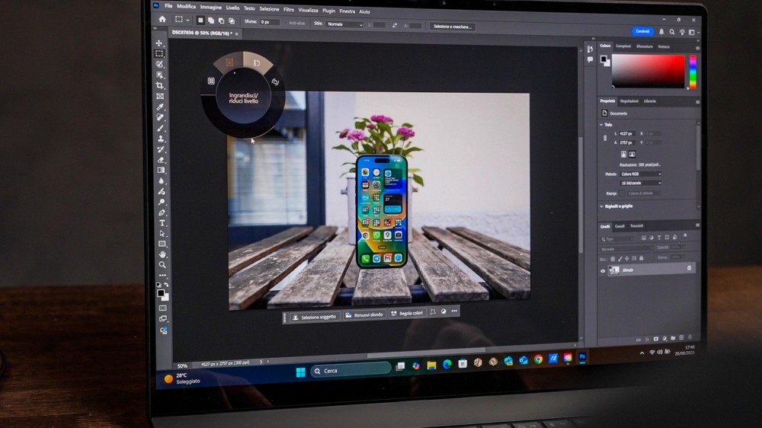Viewport: 762px width, 428px height.
Task: Select the Hand tool
Action: [x=162, y=254]
